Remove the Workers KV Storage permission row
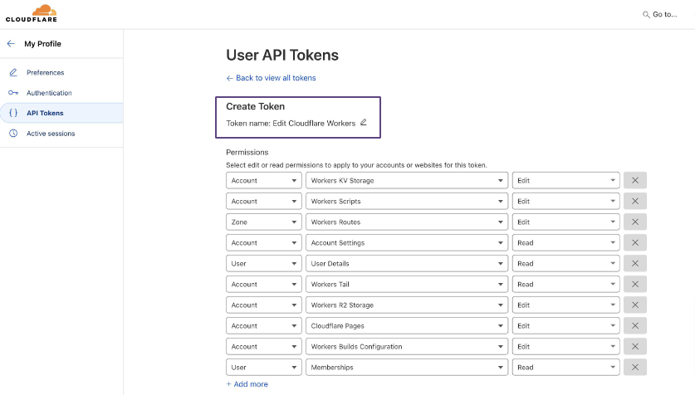This screenshot has height=395, width=695. click(x=634, y=180)
